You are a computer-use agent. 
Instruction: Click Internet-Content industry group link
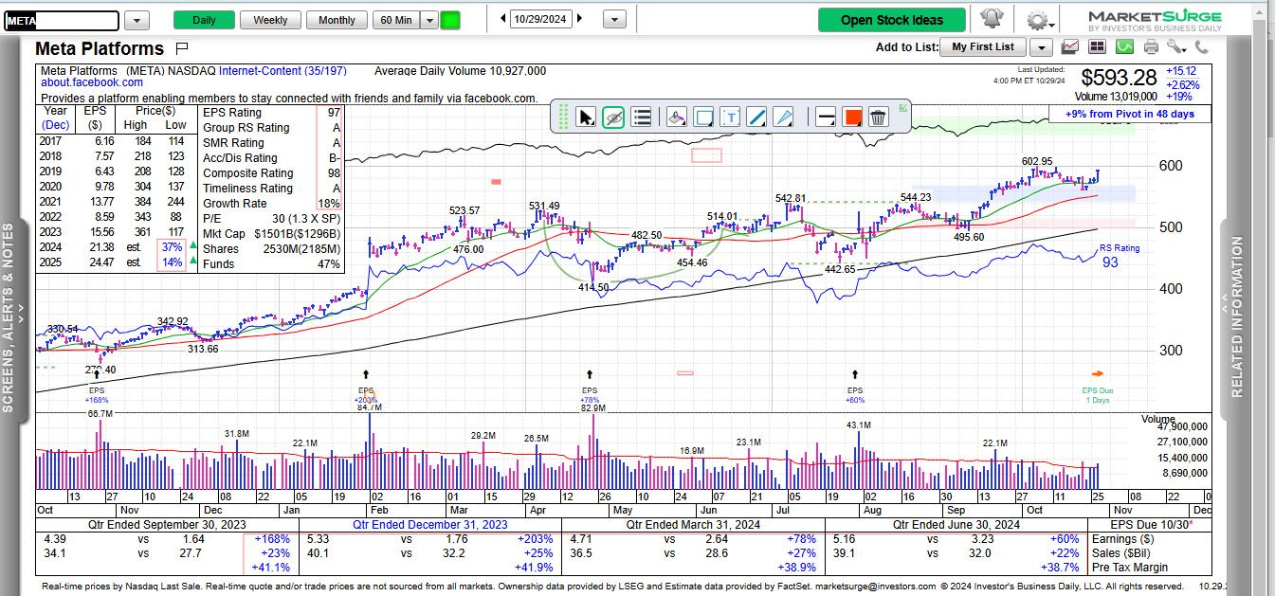pyautogui.click(x=282, y=71)
